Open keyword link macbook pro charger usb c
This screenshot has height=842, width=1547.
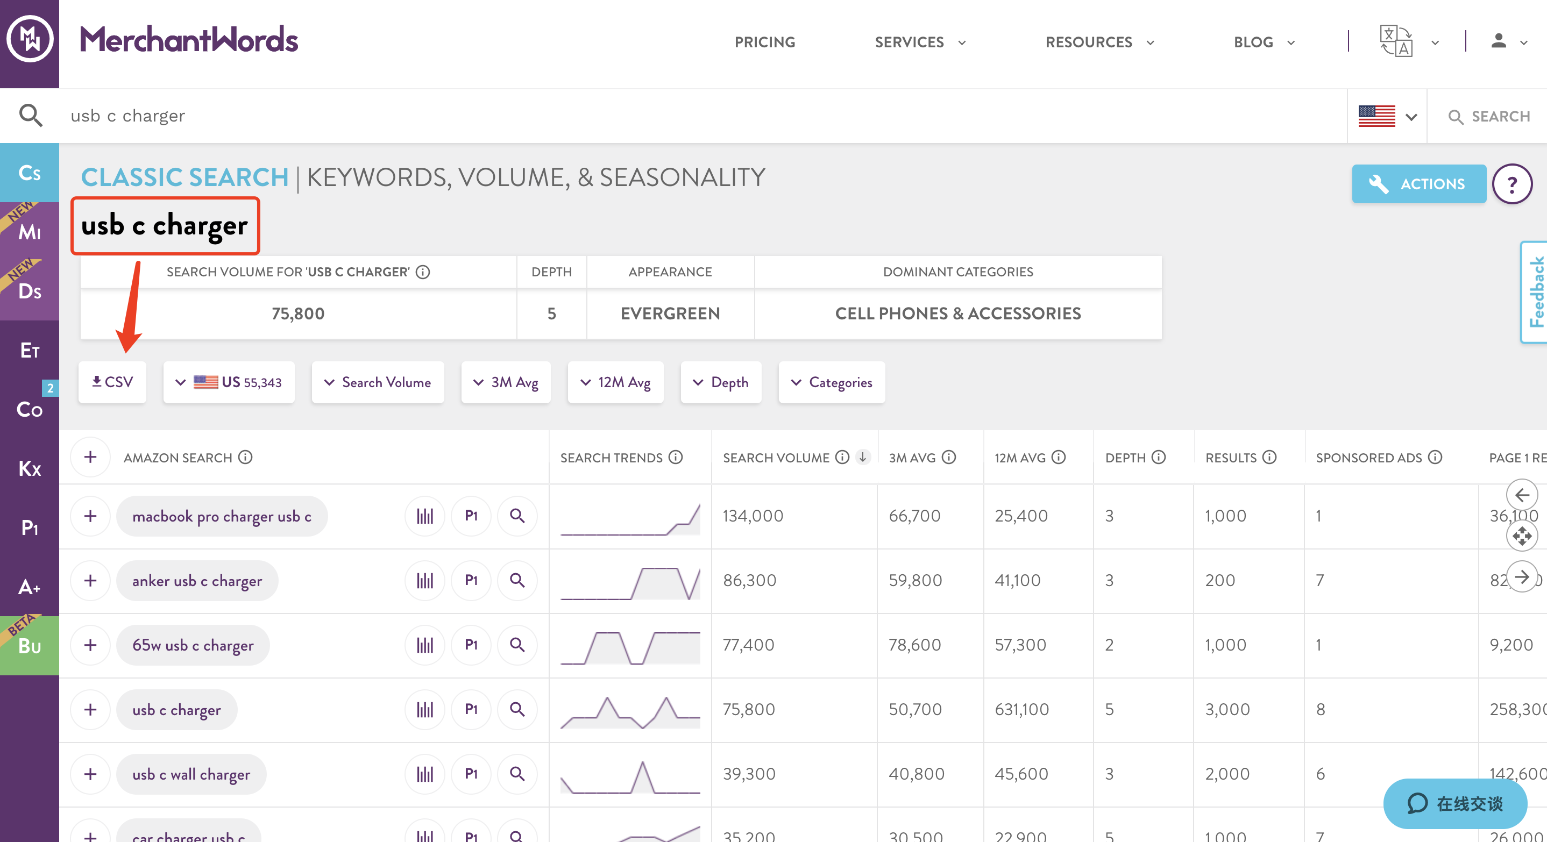point(222,516)
